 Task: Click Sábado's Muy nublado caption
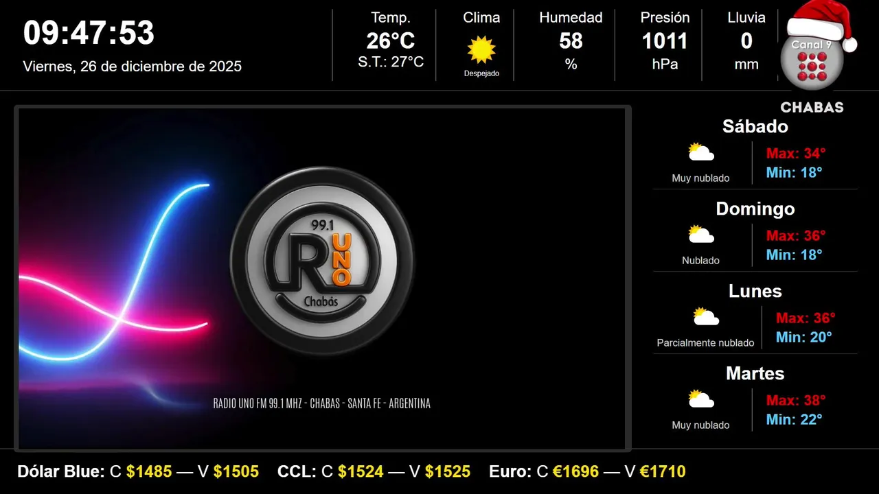coord(700,178)
